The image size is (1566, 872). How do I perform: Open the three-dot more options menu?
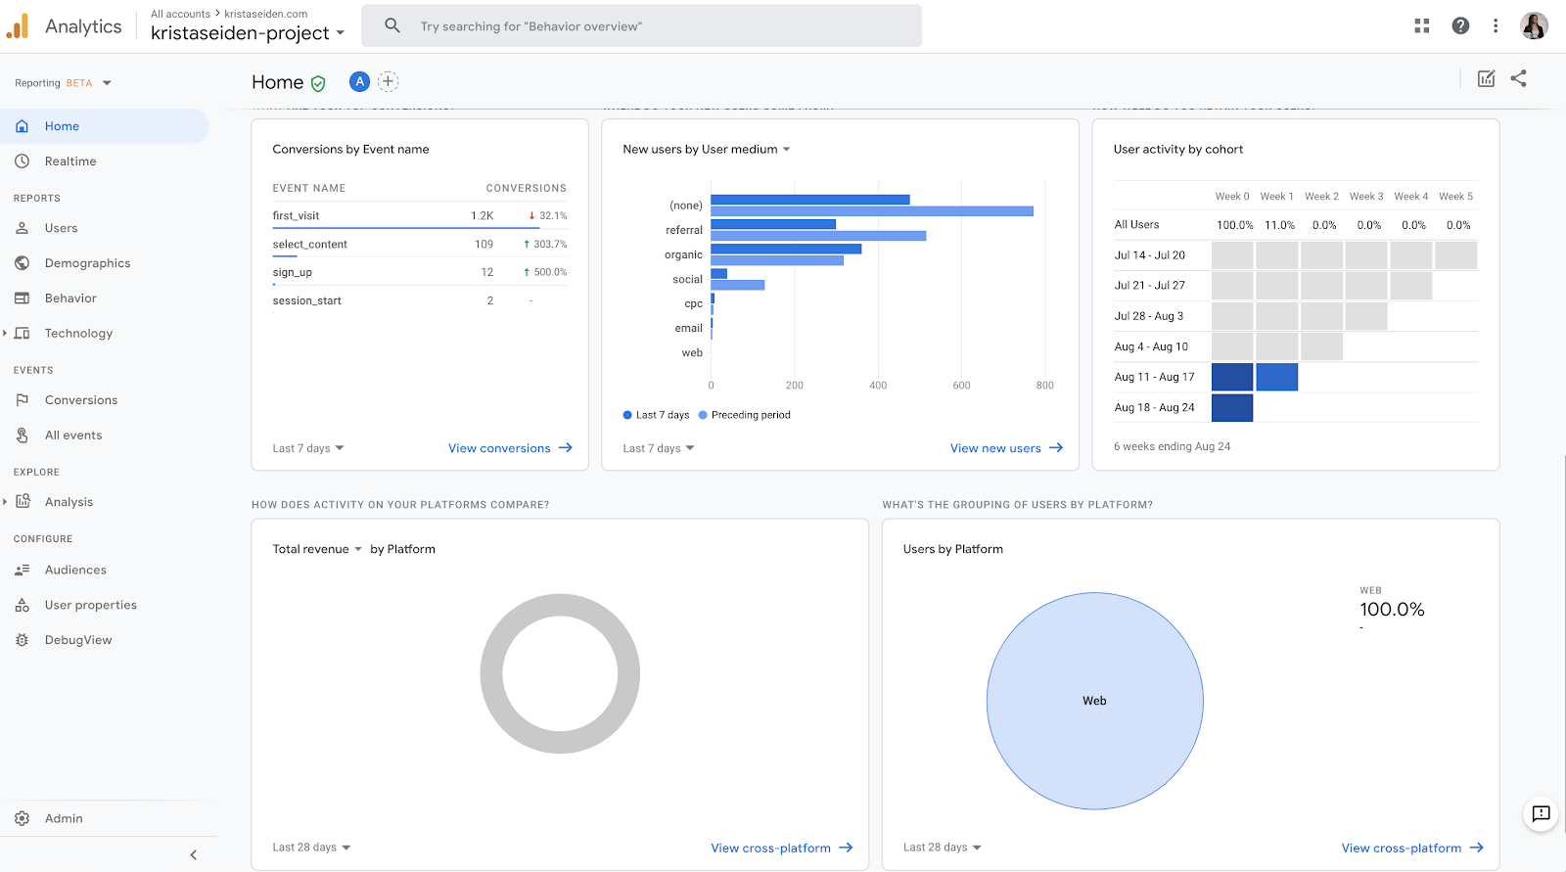[1496, 26]
